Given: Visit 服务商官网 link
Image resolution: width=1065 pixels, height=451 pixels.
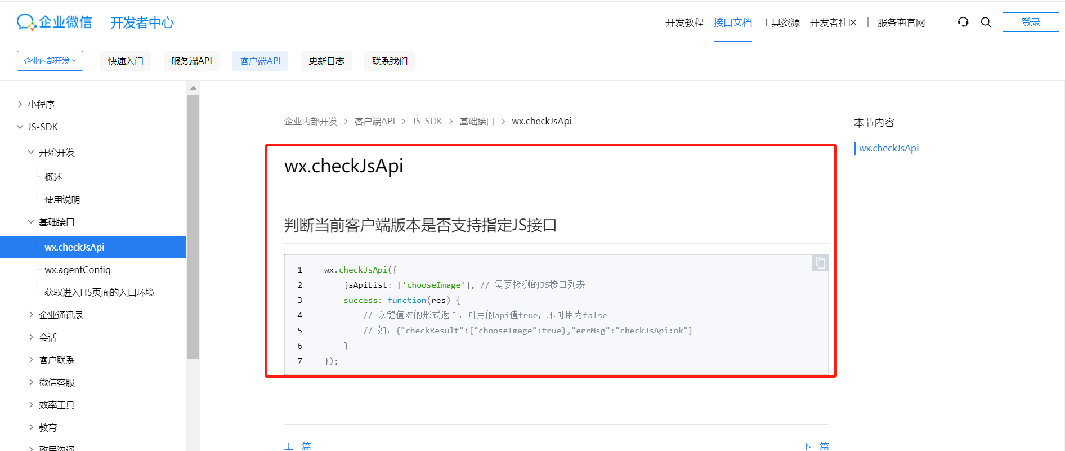Looking at the screenshot, I should (901, 23).
